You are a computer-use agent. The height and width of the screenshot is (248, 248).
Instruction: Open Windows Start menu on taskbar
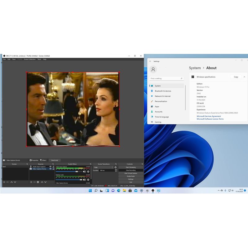(x=90, y=190)
